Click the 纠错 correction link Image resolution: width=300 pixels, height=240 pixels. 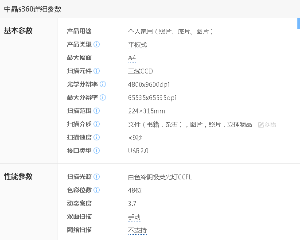click(x=271, y=125)
